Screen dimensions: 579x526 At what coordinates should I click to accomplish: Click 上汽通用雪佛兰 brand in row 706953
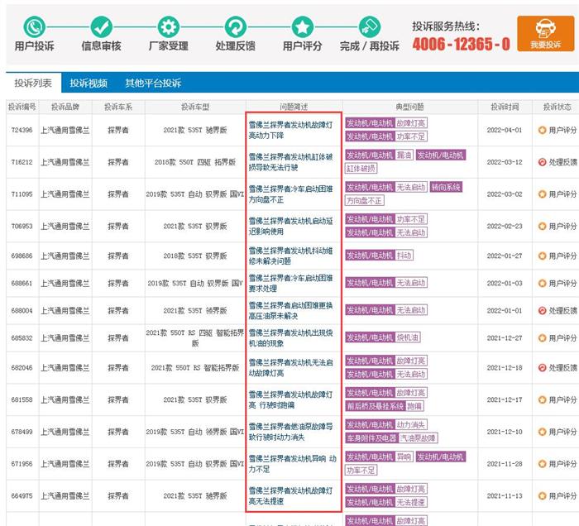(65, 227)
